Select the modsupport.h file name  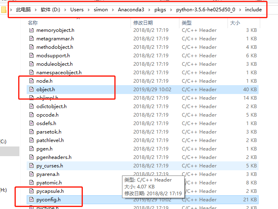(53, 56)
